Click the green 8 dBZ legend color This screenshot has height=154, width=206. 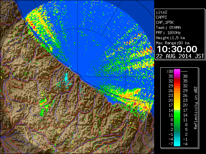coord(177,120)
